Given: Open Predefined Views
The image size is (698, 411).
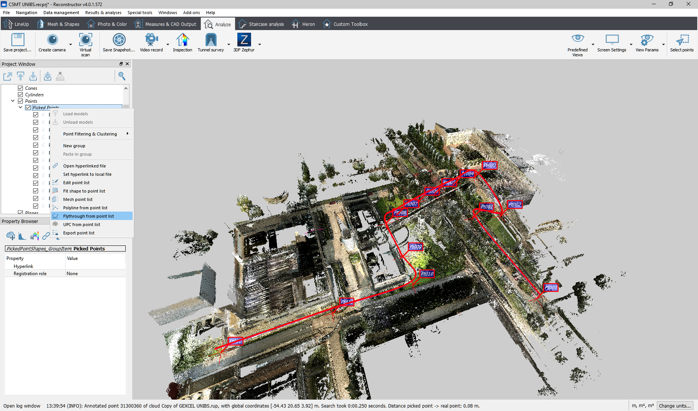Looking at the screenshot, I should tap(578, 40).
